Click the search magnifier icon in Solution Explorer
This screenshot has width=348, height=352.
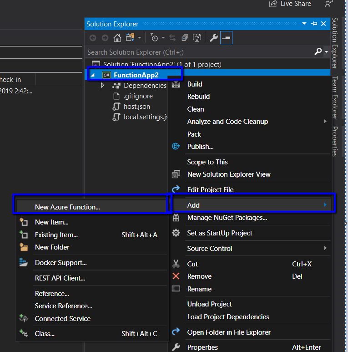pyautogui.click(x=318, y=52)
